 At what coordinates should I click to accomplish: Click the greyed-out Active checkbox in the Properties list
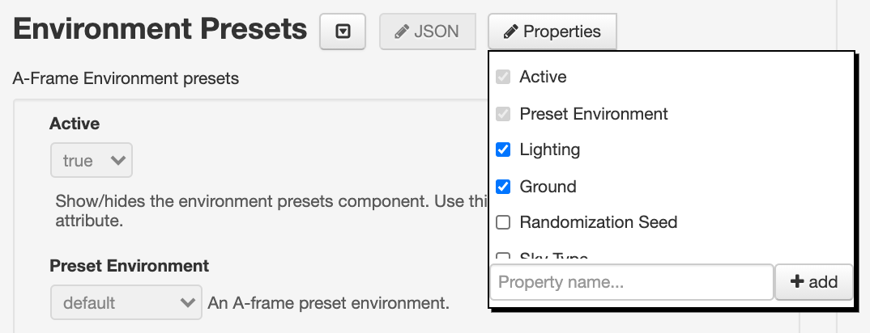[x=503, y=77]
